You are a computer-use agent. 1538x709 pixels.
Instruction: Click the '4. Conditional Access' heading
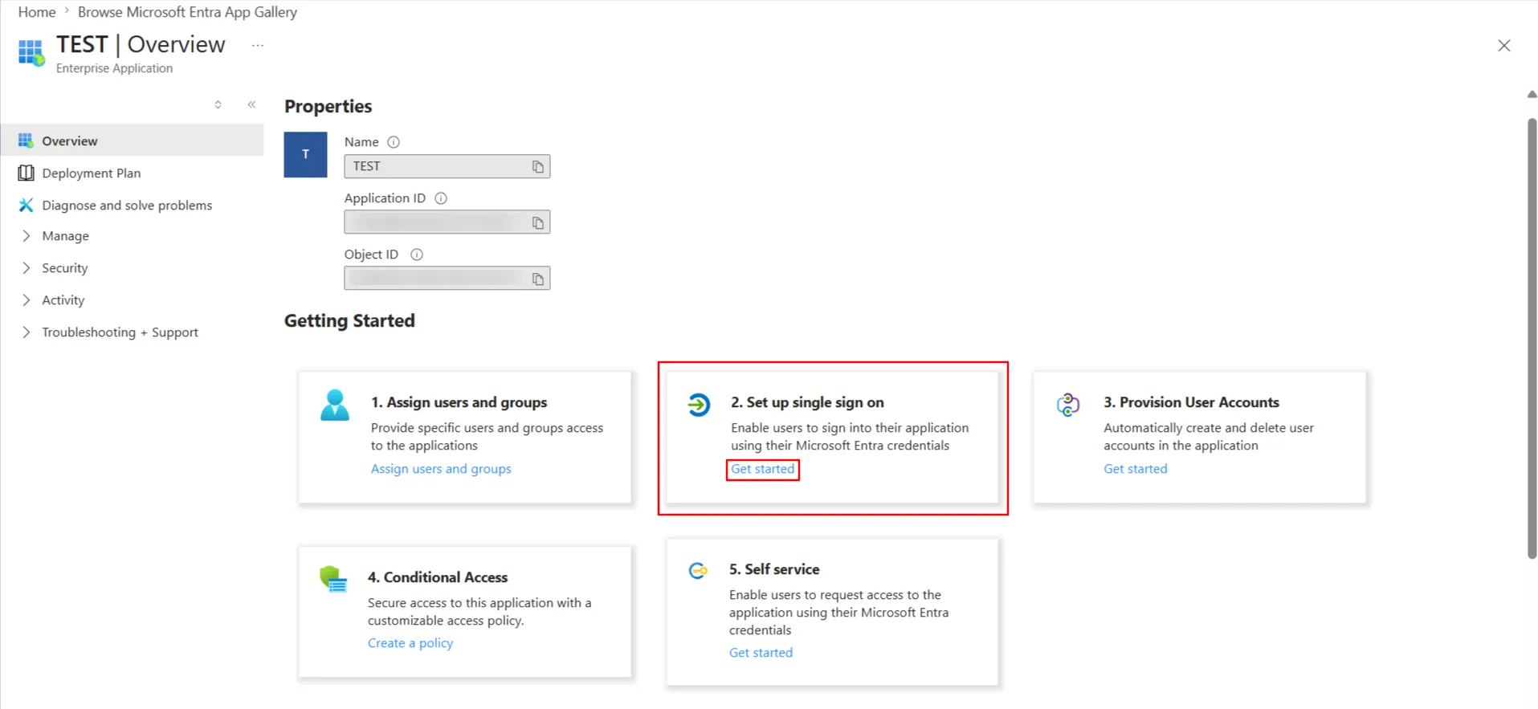tap(438, 577)
